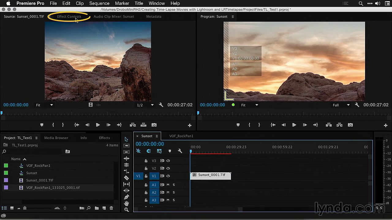The width and height of the screenshot is (392, 220).
Task: Toggle sync lock on track A3
Action: tap(162, 200)
